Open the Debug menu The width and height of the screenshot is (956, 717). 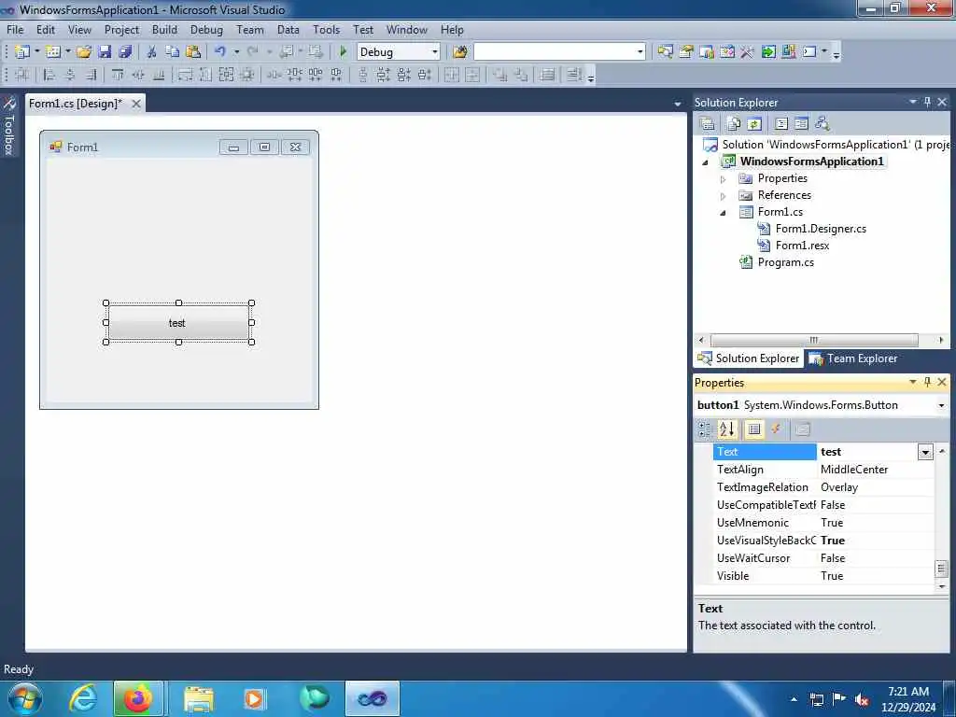pos(206,30)
